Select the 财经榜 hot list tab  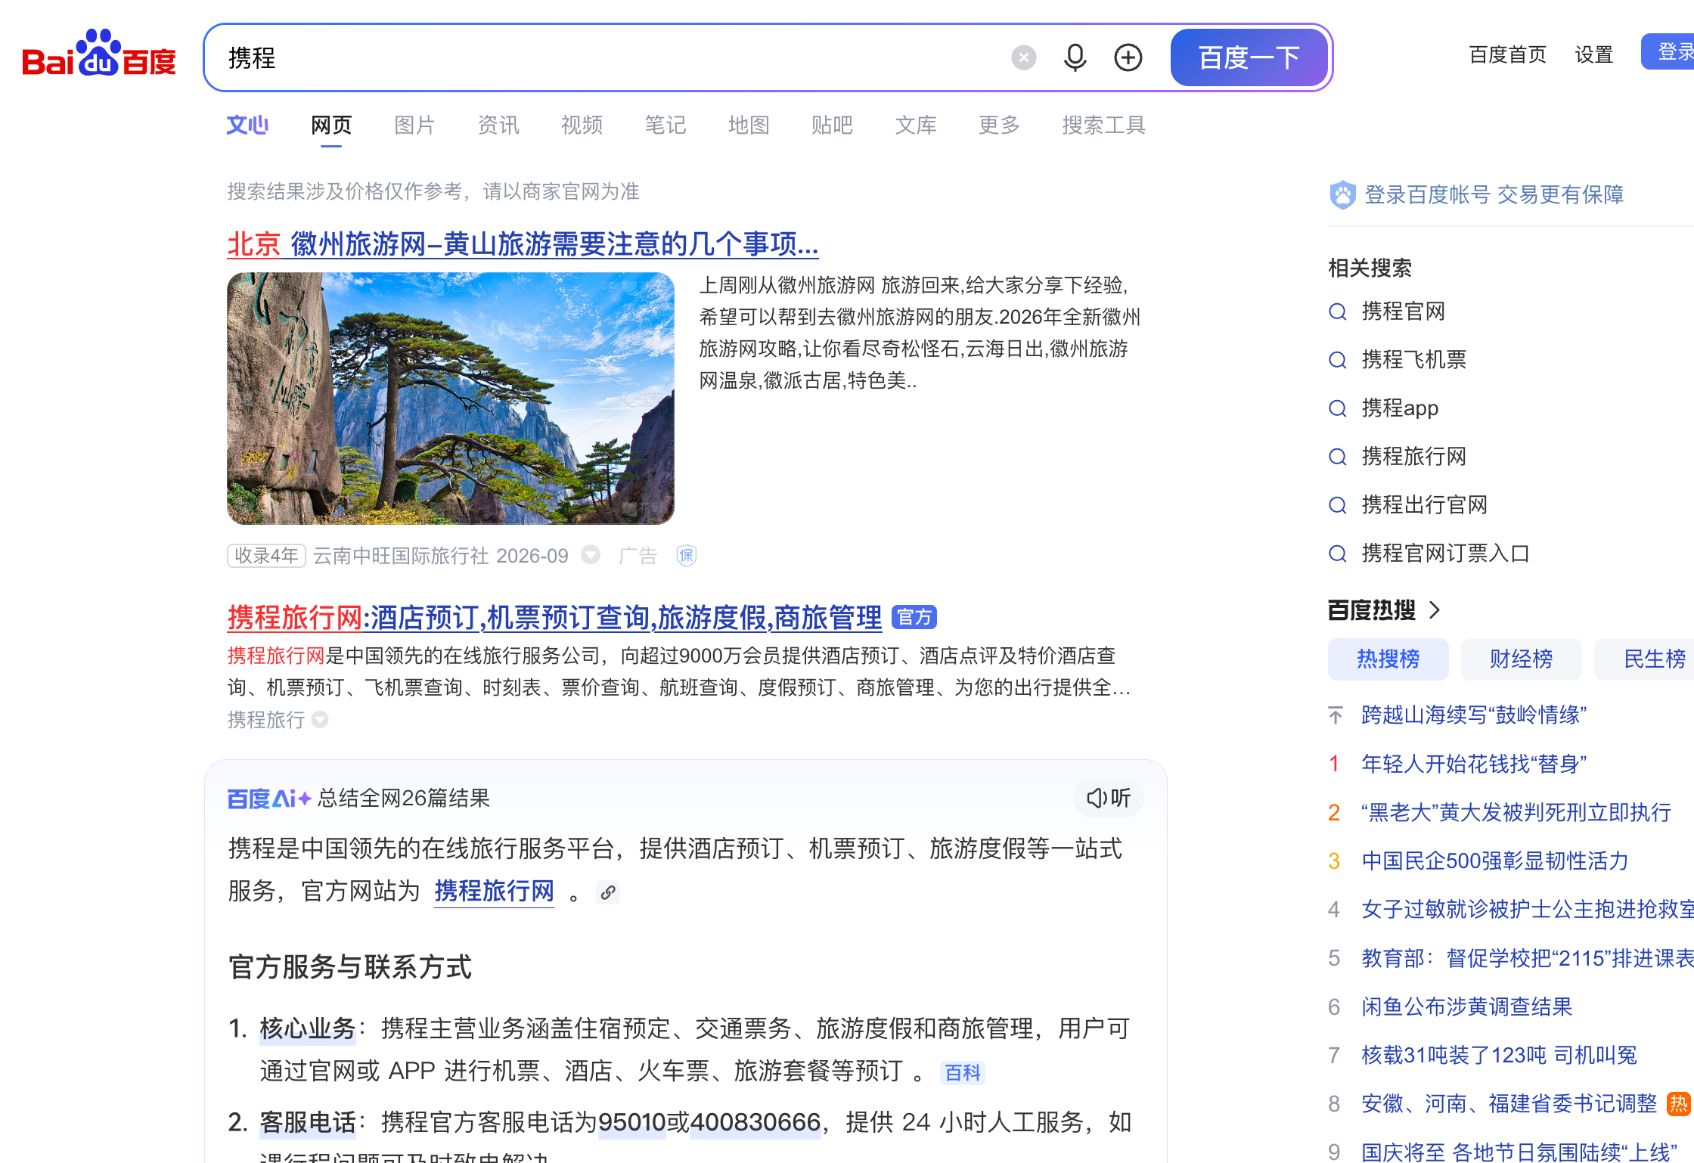click(x=1521, y=659)
